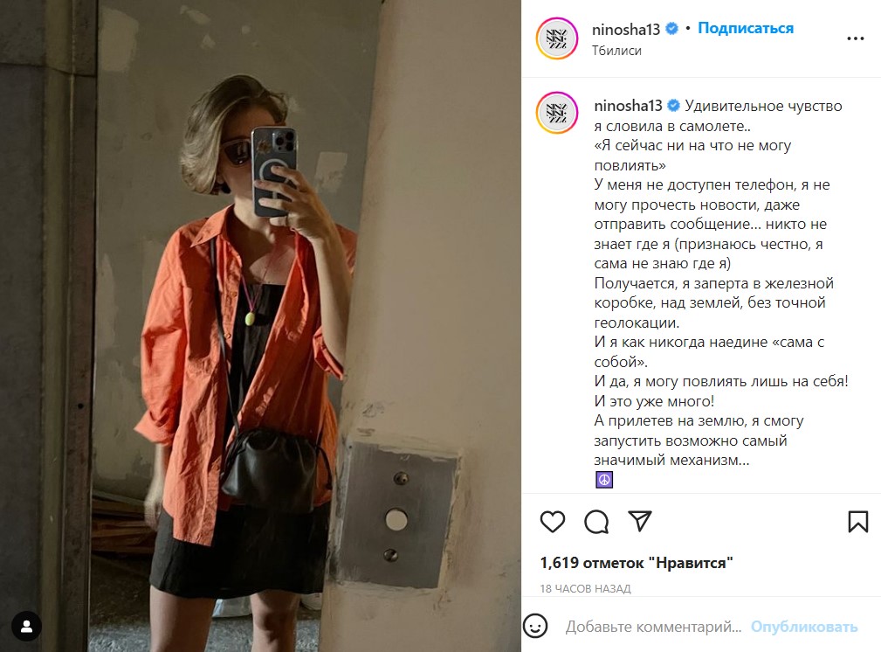Click the ninosha13 avatar in the header
Screen dimensions: 881x652
point(556,38)
